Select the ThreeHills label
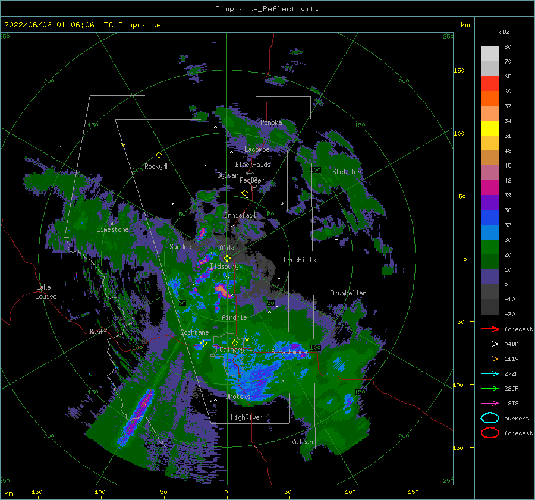535x500 pixels. coord(298,260)
